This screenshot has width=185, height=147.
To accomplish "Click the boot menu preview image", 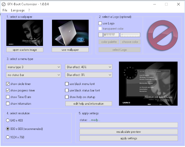I will (x=148, y=84).
